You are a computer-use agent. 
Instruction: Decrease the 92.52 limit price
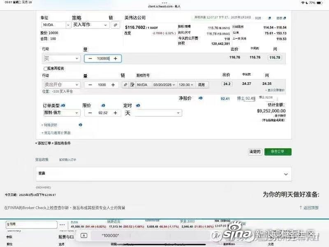(90, 113)
